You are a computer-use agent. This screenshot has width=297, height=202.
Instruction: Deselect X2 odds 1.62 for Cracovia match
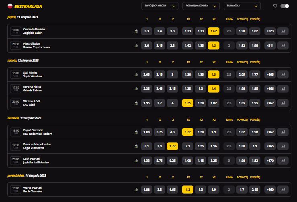(214, 31)
